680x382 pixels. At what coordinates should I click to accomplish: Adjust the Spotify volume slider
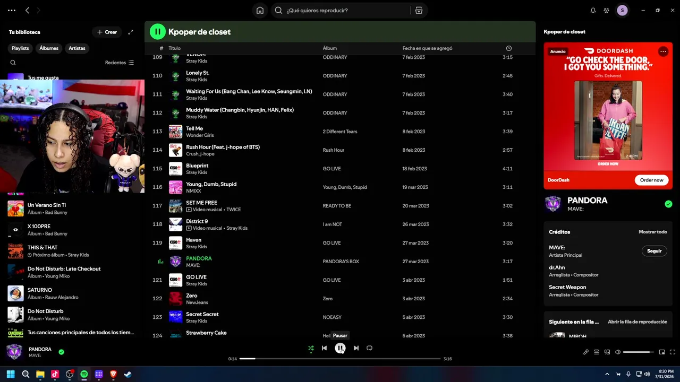pyautogui.click(x=639, y=352)
